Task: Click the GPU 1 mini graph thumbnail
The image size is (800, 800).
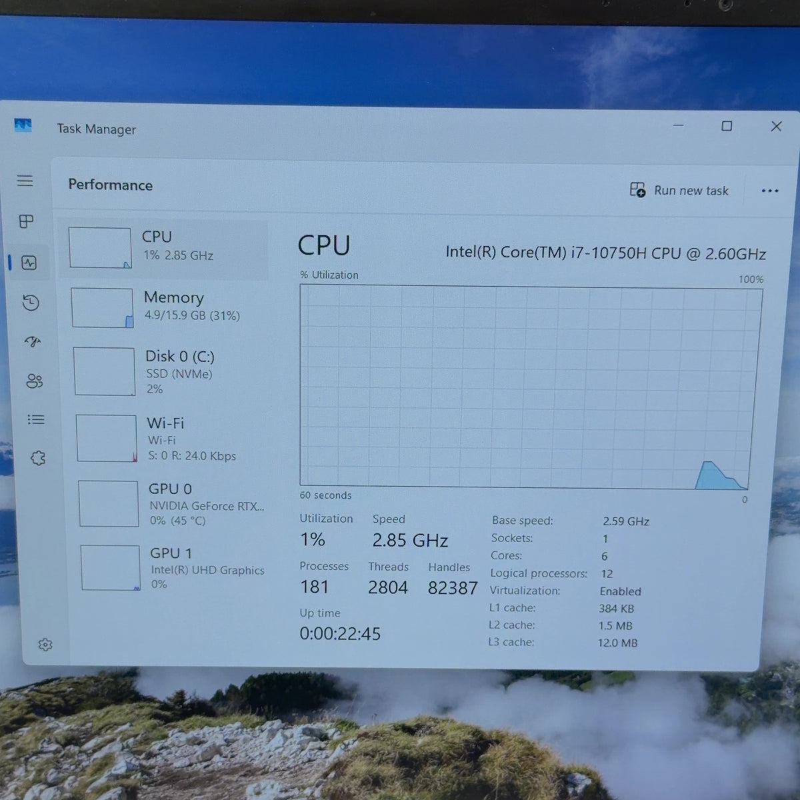Action: click(111, 567)
